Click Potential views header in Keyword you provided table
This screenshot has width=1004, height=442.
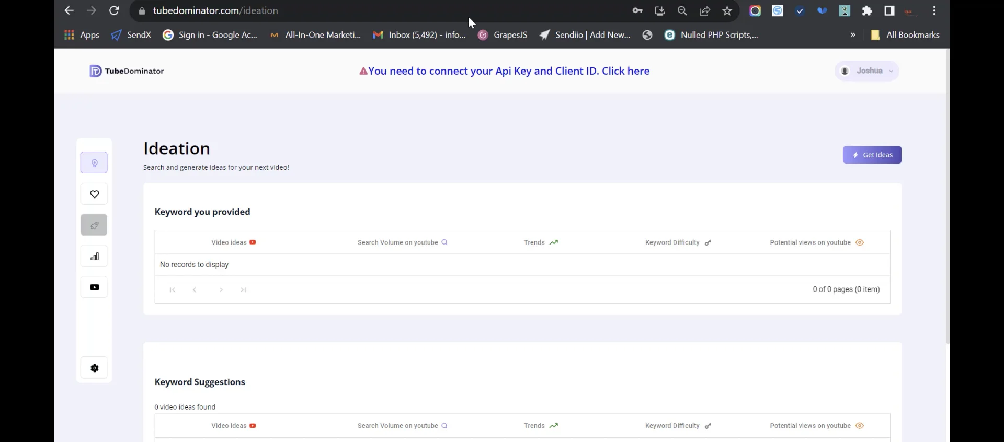point(816,242)
